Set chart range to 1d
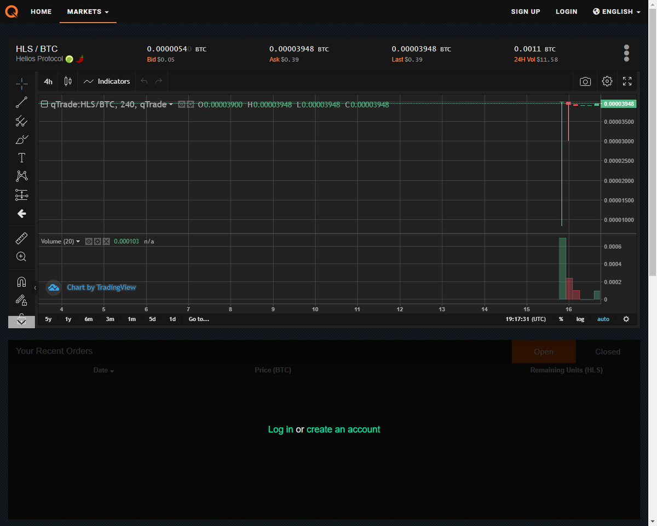The image size is (657, 526). point(172,319)
